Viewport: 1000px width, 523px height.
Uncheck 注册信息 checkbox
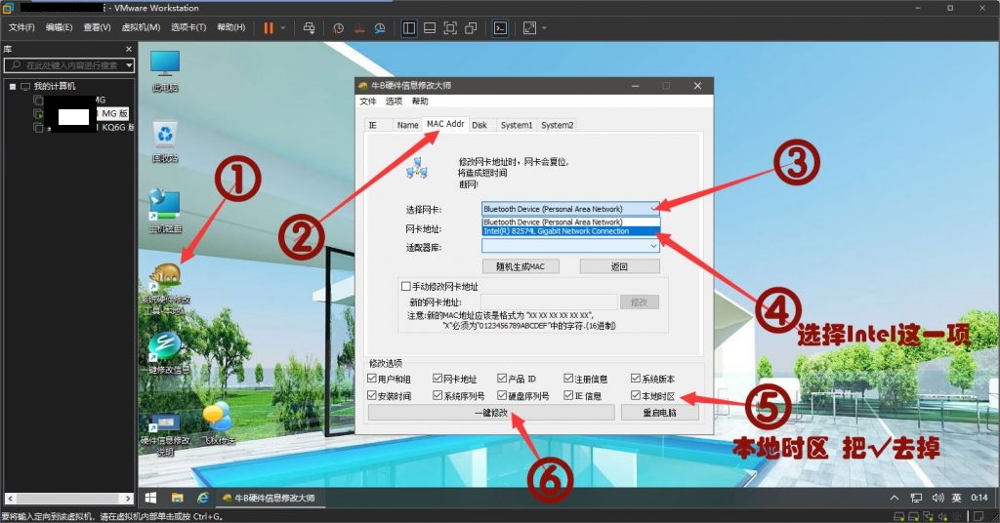[x=568, y=379]
